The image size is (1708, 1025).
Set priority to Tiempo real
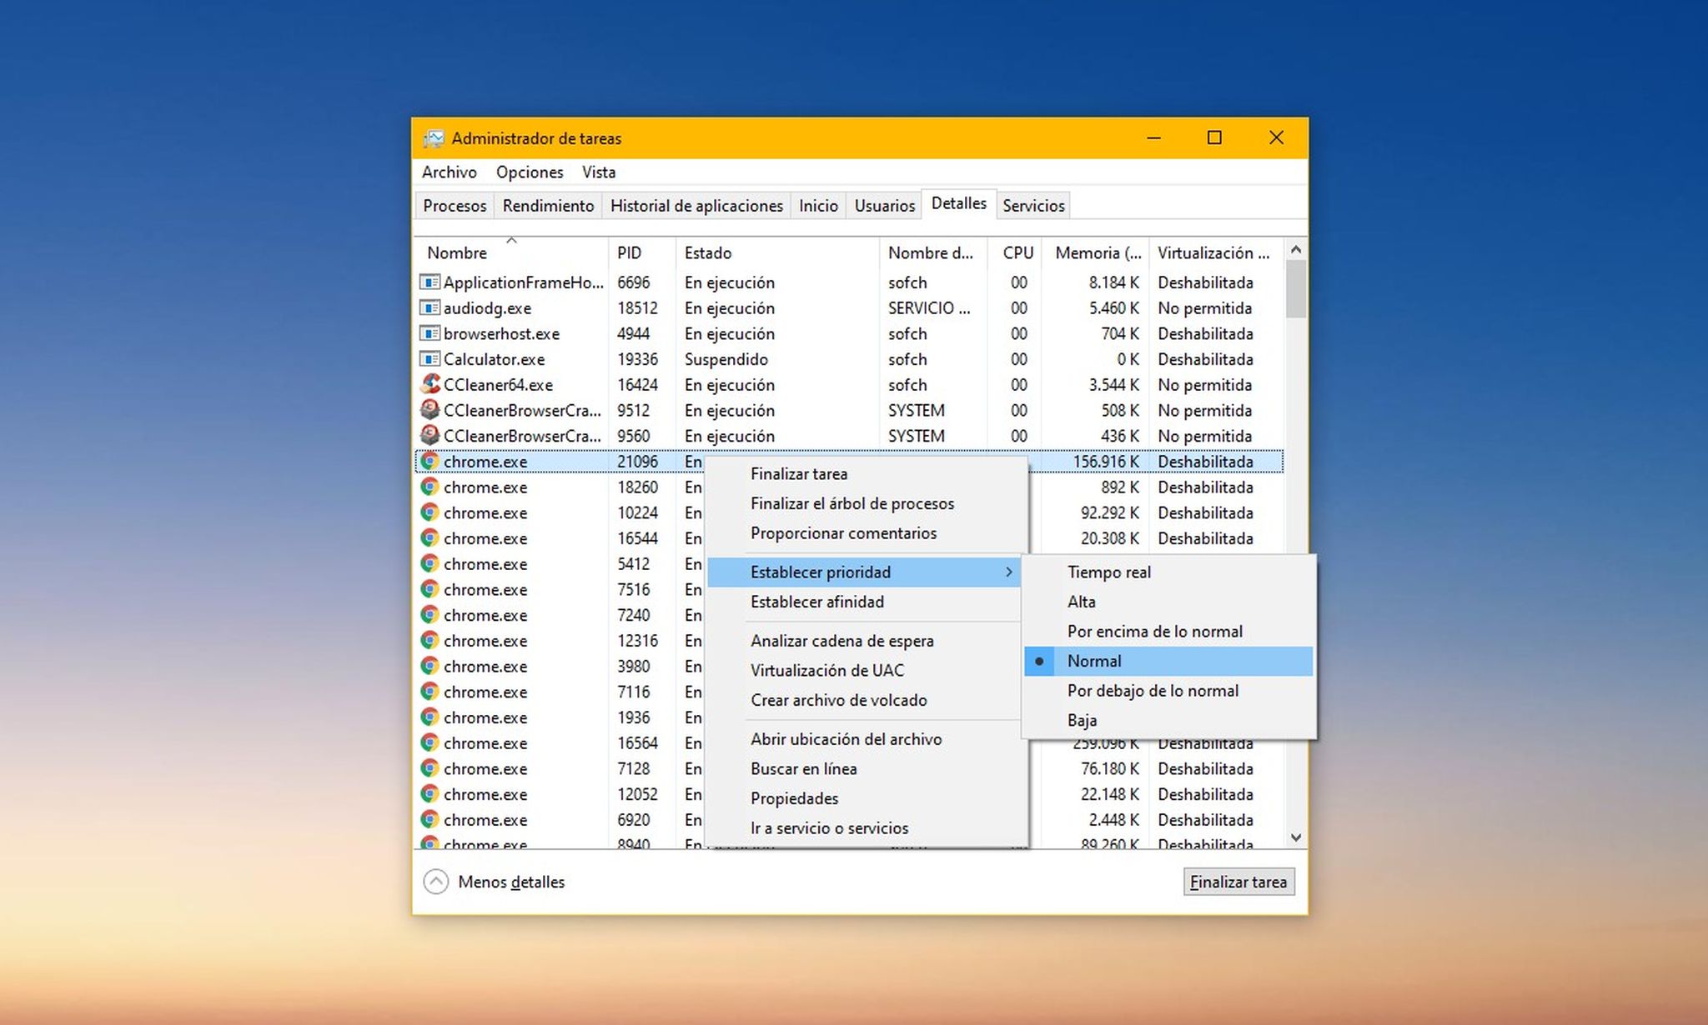1108,572
